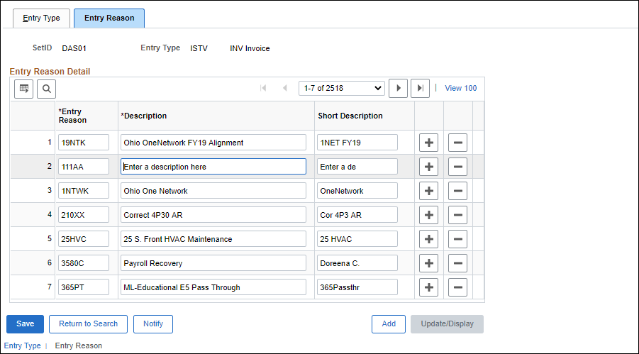Click the Notify button
639x354 pixels.
153,323
